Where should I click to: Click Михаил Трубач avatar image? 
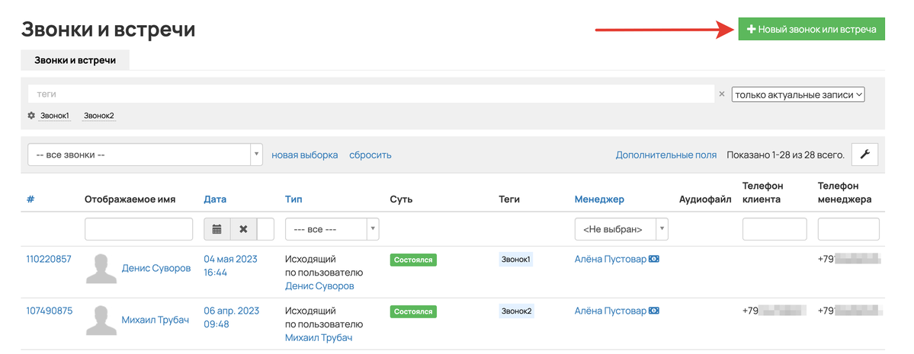coord(101,321)
